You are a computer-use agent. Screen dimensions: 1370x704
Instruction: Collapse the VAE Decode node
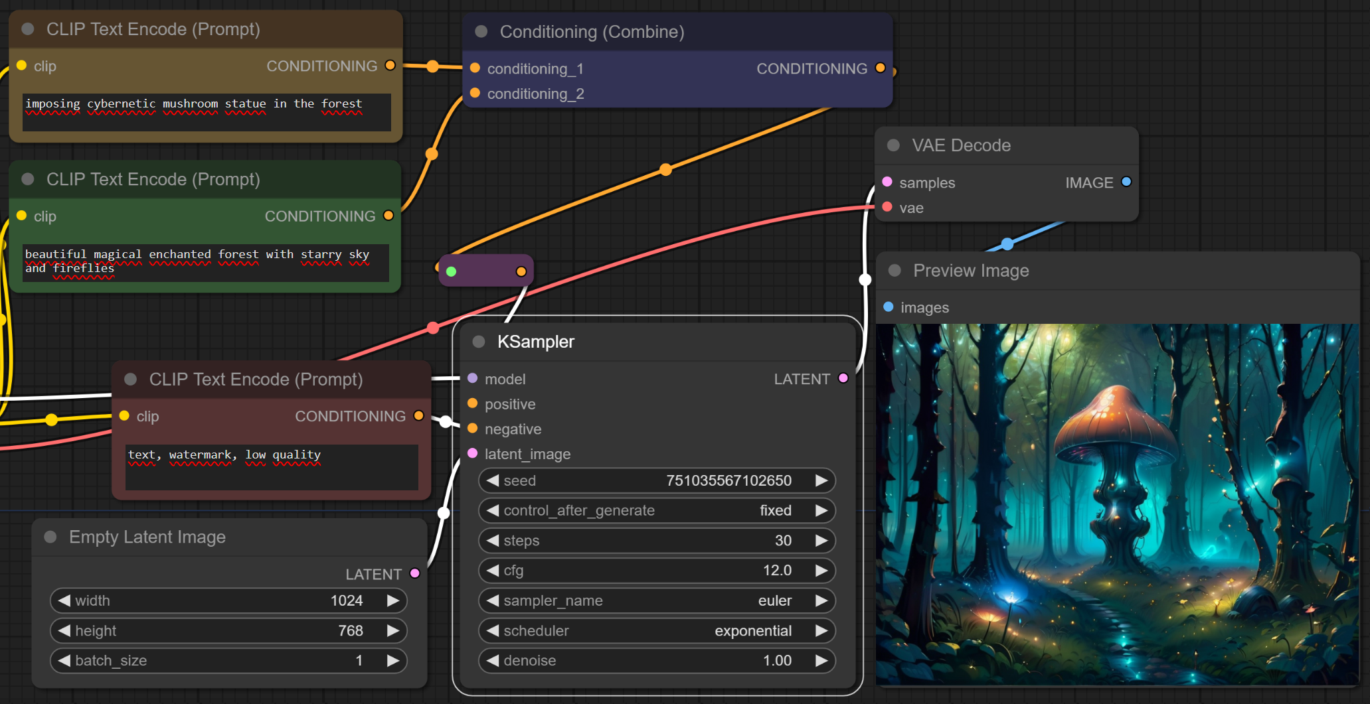pyautogui.click(x=894, y=145)
